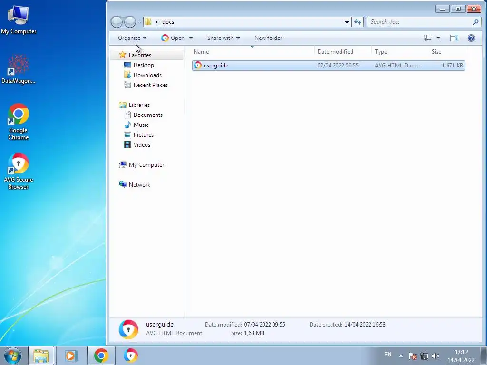Expand the address bar history dropdown
The image size is (487, 365).
347,22
